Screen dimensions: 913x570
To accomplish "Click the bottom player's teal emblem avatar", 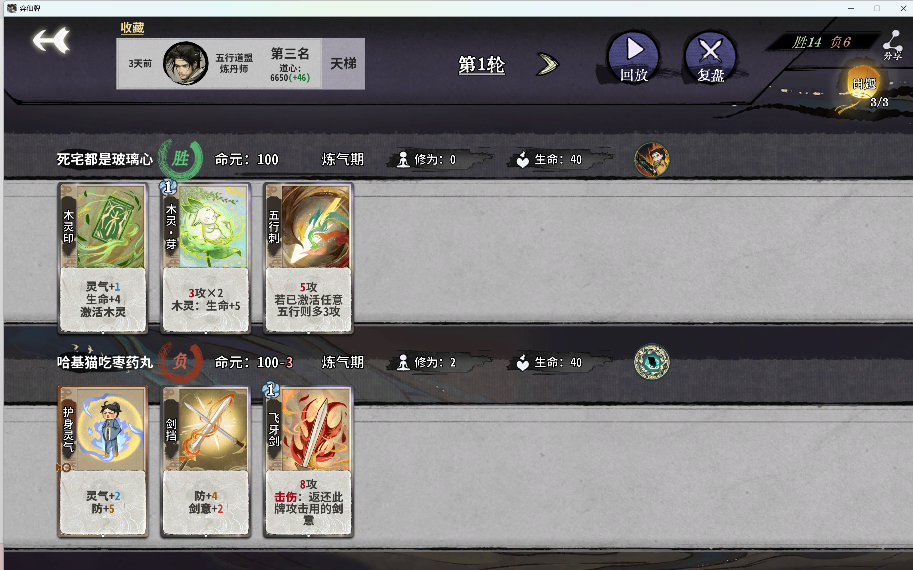I will [x=652, y=362].
